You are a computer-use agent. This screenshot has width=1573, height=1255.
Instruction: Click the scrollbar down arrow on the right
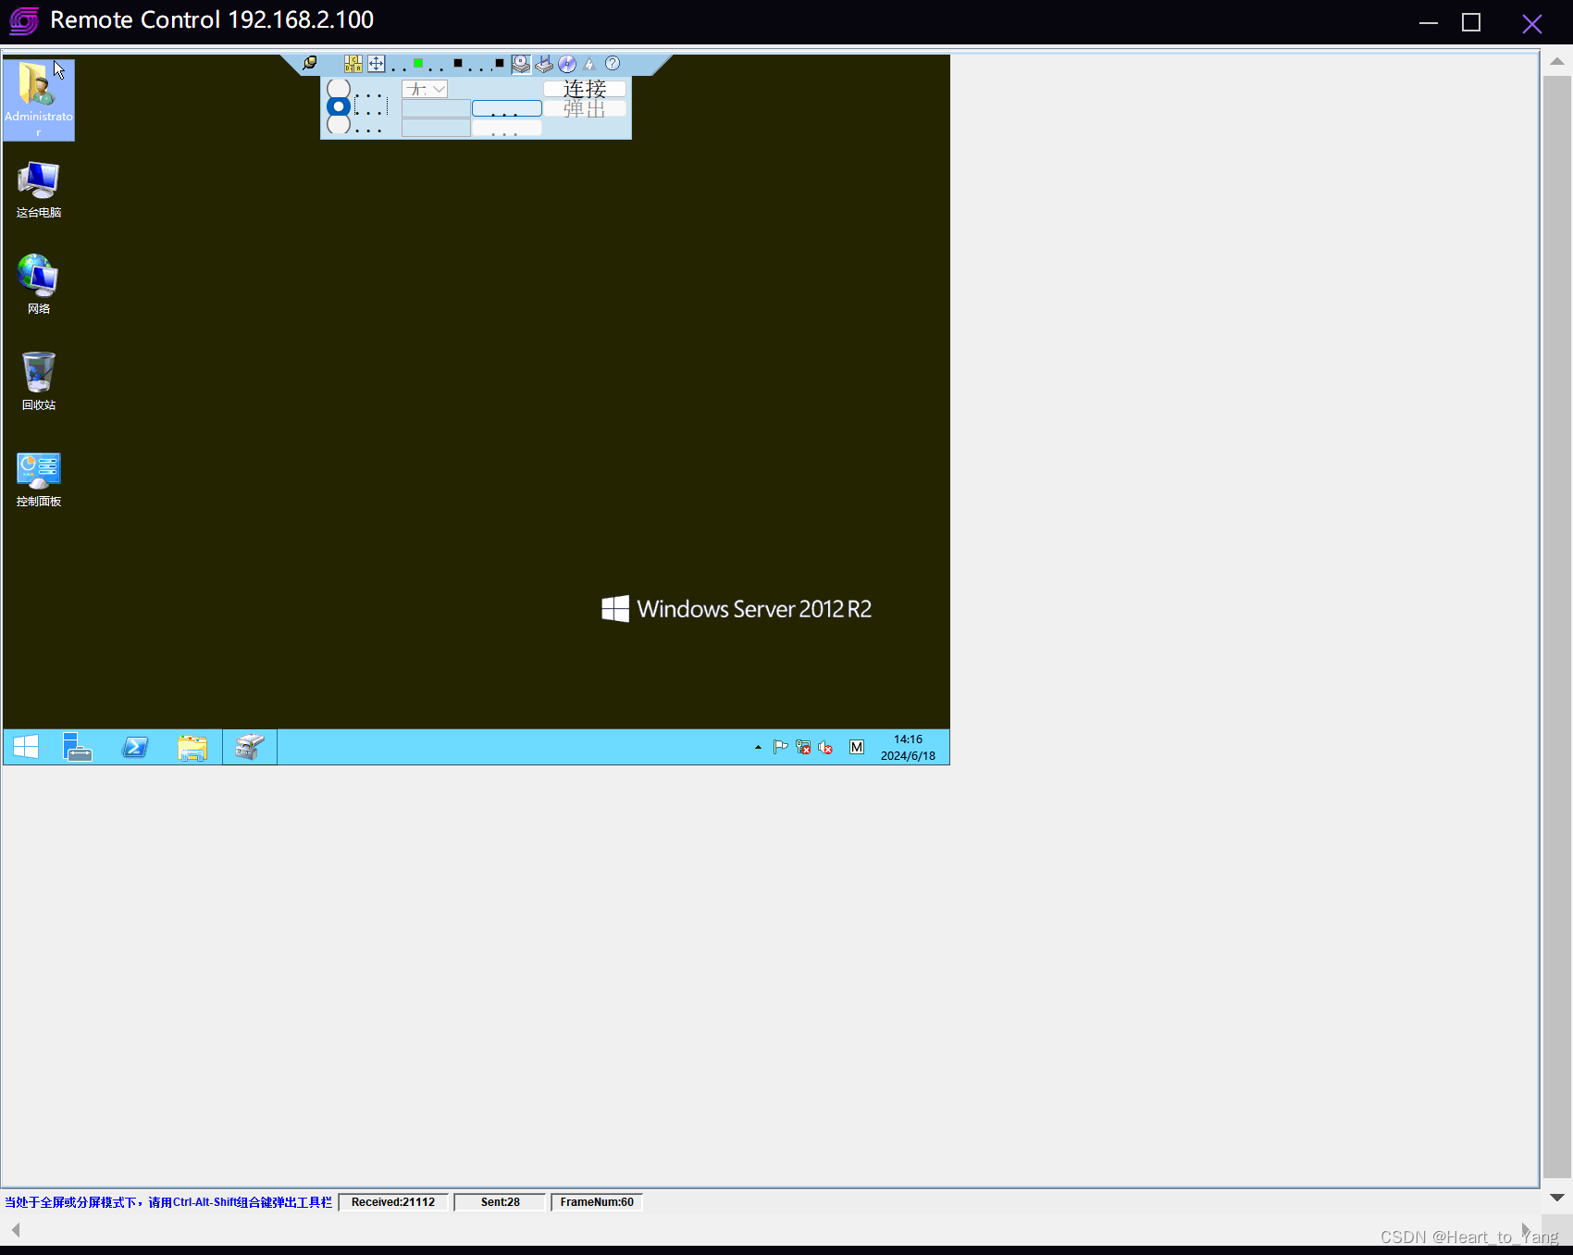tap(1558, 1197)
